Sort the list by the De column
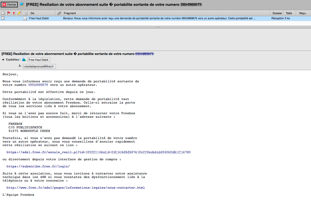The height and width of the screenshot is (200, 311). click(x=42, y=13)
